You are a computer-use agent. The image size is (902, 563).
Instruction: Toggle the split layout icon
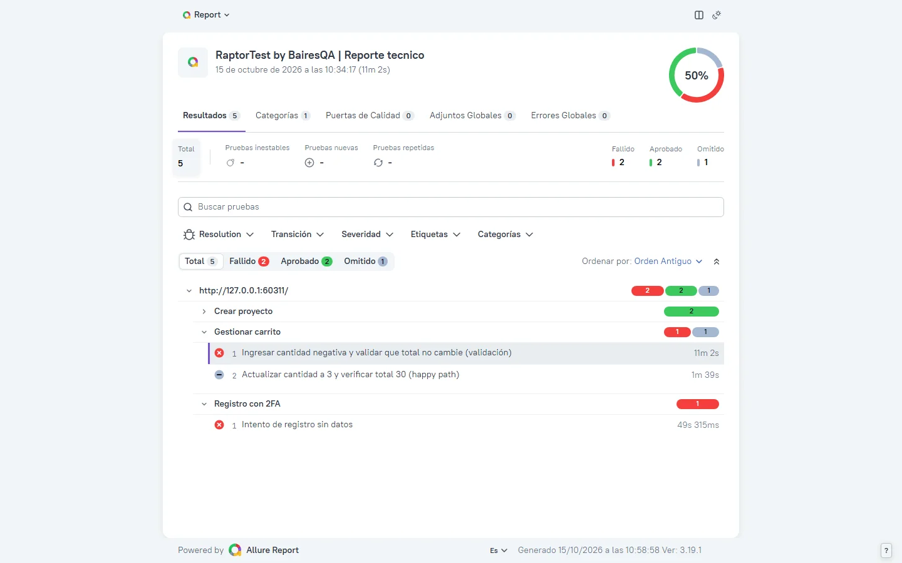[699, 15]
